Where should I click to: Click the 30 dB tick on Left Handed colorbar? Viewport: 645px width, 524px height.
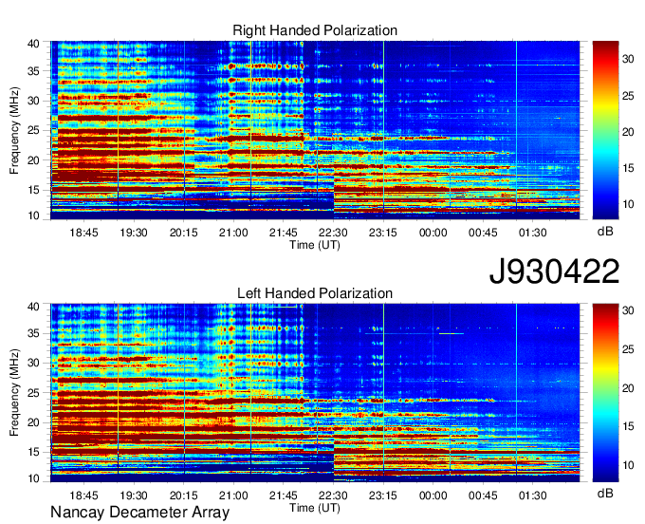click(x=628, y=310)
